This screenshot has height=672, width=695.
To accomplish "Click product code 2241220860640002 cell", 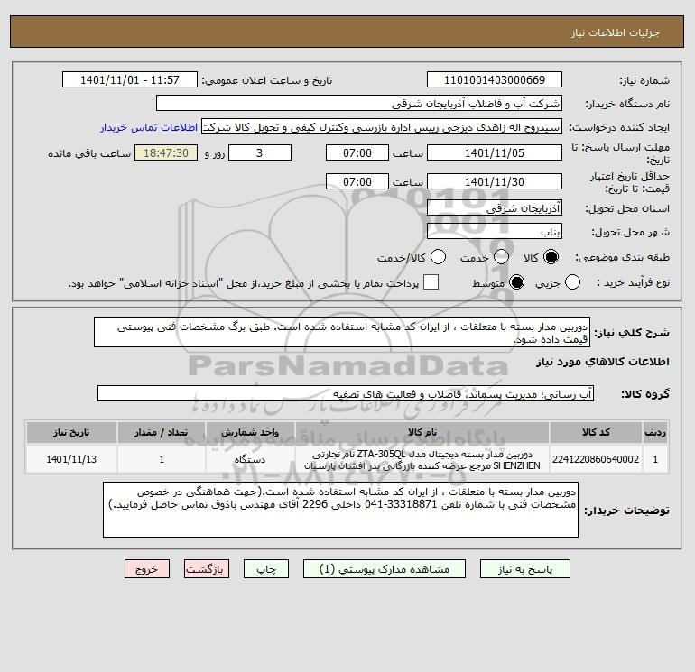I will click(596, 459).
